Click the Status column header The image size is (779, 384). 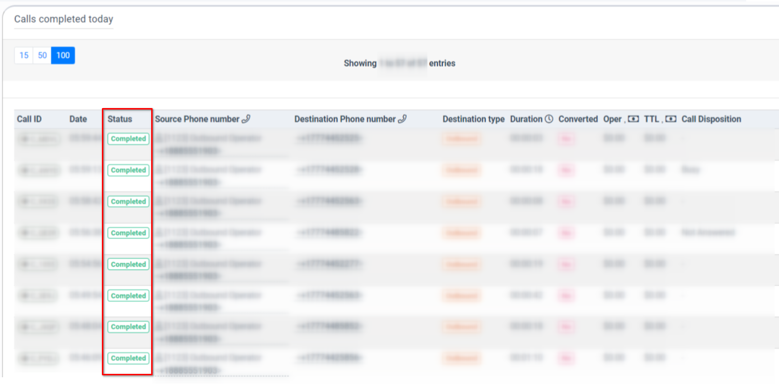point(120,119)
